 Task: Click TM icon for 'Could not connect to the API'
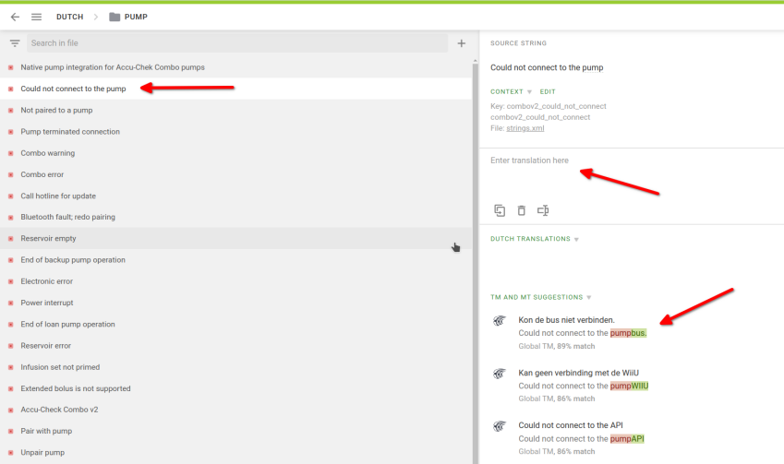[500, 426]
